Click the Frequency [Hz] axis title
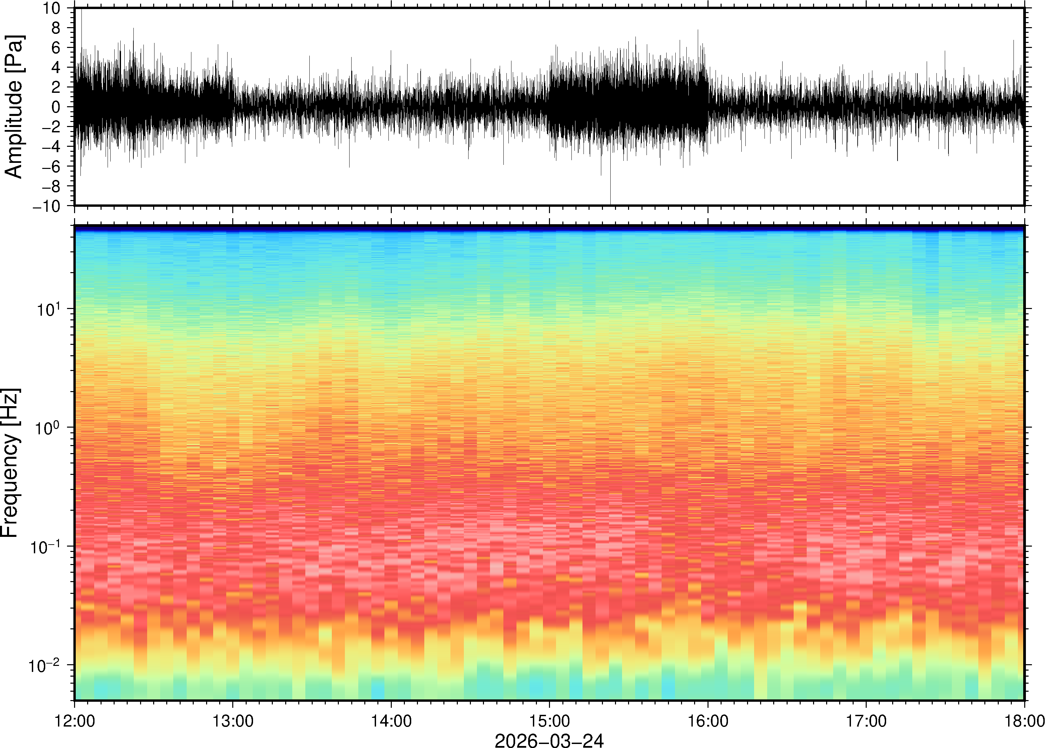 click(x=10, y=463)
